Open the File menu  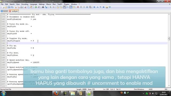2,4
